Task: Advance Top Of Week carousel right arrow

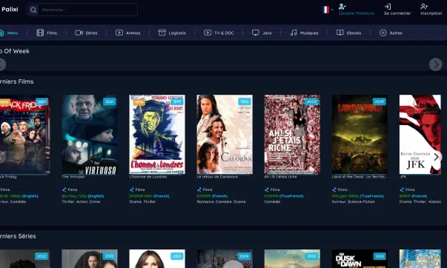Action: click(436, 64)
